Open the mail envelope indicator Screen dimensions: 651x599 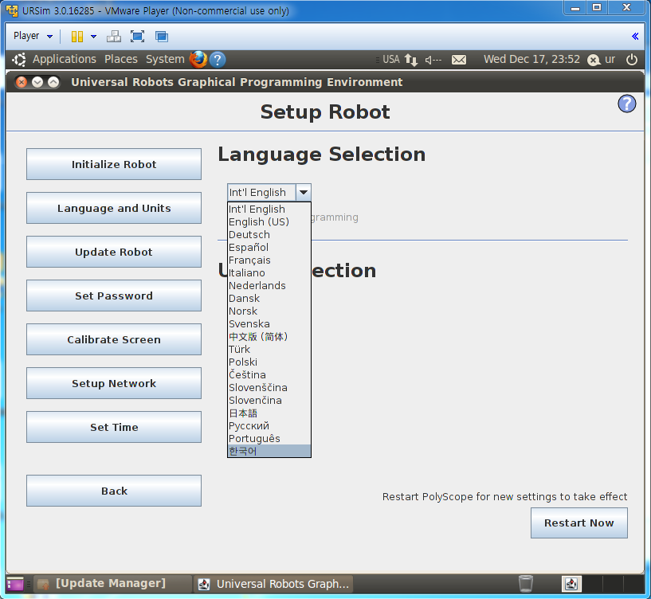click(x=459, y=60)
